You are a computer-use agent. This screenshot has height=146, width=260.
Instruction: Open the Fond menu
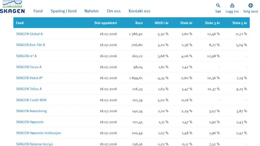click(38, 11)
